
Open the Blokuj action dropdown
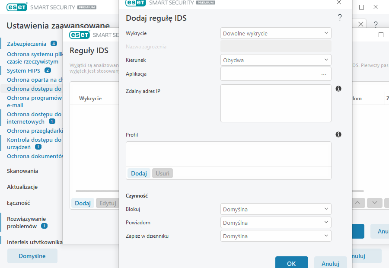click(276, 210)
